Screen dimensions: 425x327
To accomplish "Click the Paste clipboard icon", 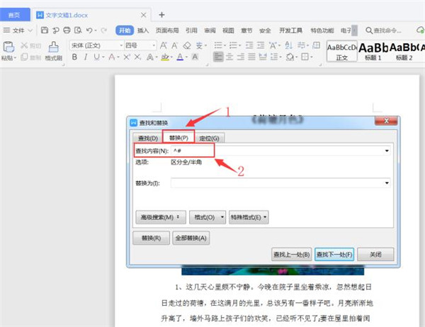I will tap(8, 48).
